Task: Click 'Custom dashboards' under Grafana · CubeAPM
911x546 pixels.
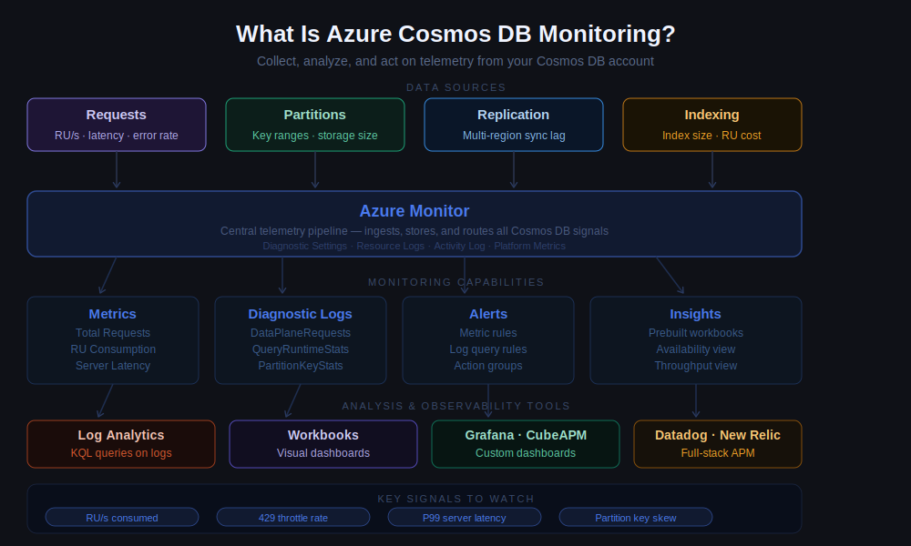Action: click(526, 453)
